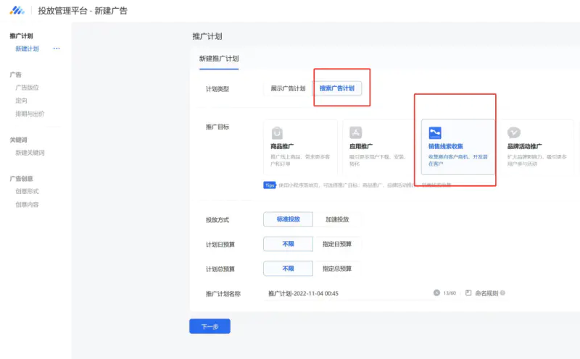Click the 应用推广 app icon
The width and height of the screenshot is (580, 359).
(356, 132)
